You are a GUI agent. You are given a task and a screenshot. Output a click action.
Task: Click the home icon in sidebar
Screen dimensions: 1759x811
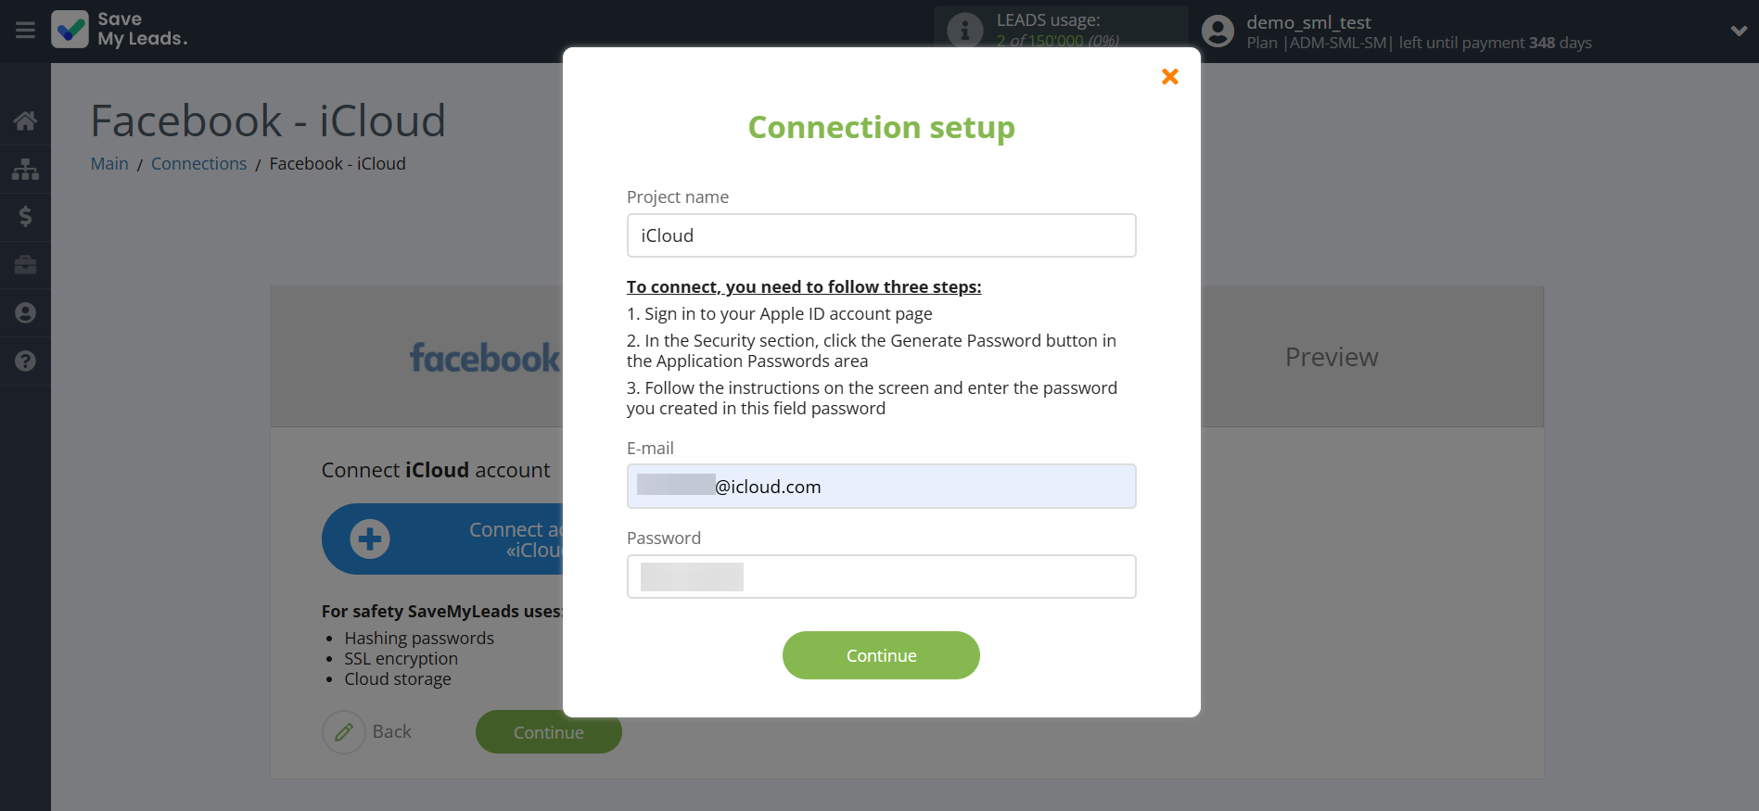pos(25,120)
